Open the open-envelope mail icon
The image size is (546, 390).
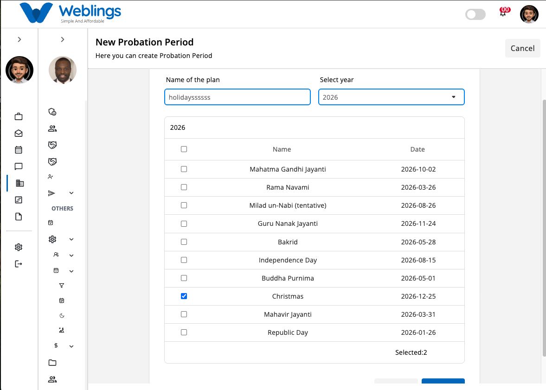[x=19, y=134]
